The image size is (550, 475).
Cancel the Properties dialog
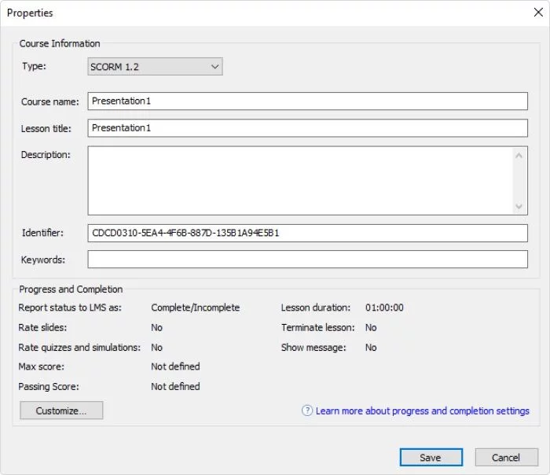pos(506,458)
